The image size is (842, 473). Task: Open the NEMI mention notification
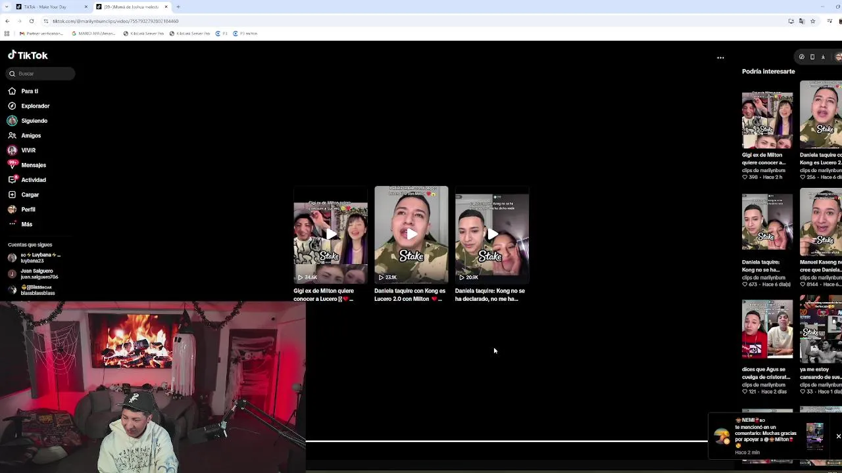point(766,436)
